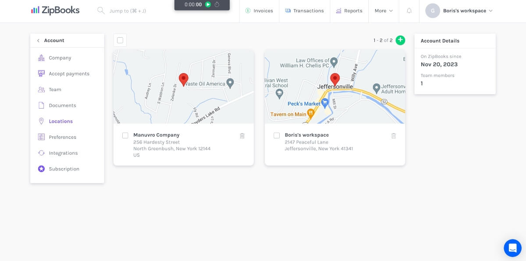The height and width of the screenshot is (261, 526).
Task: Click the timer reset stopwatch icon
Action: [217, 4]
